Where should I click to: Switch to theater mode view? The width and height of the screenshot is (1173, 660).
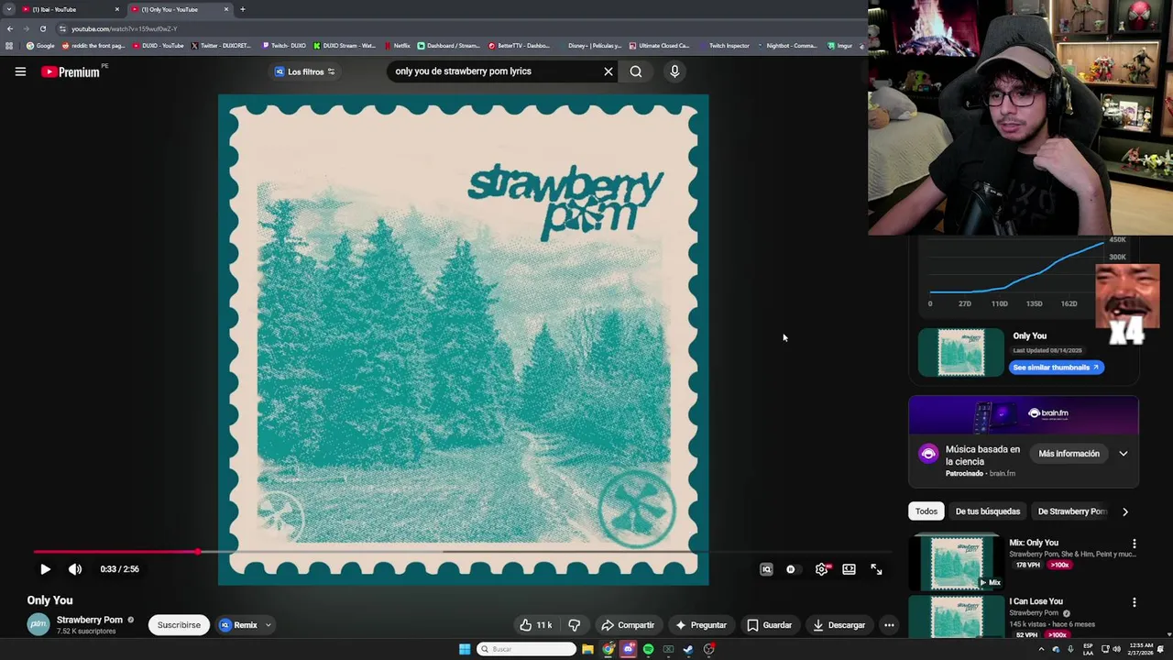pyautogui.click(x=850, y=569)
